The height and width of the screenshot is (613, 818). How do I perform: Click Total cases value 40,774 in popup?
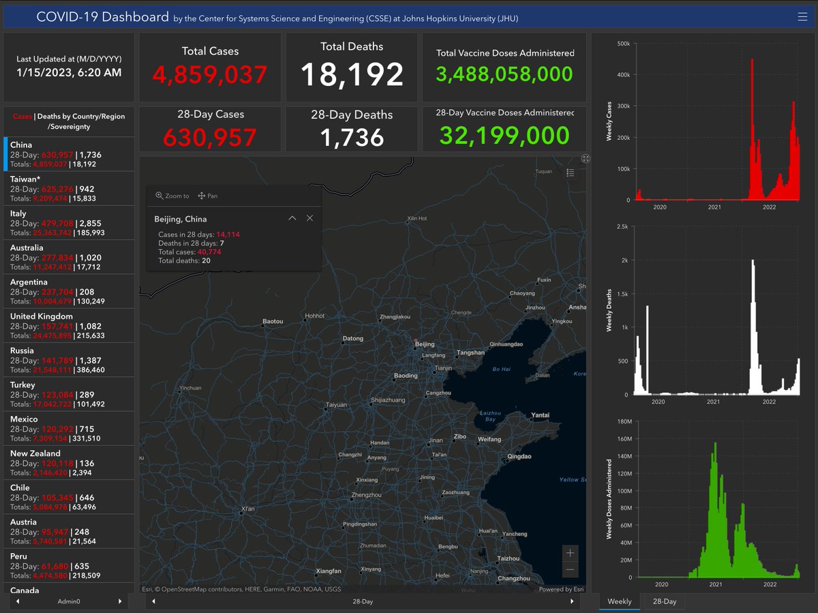pos(209,252)
